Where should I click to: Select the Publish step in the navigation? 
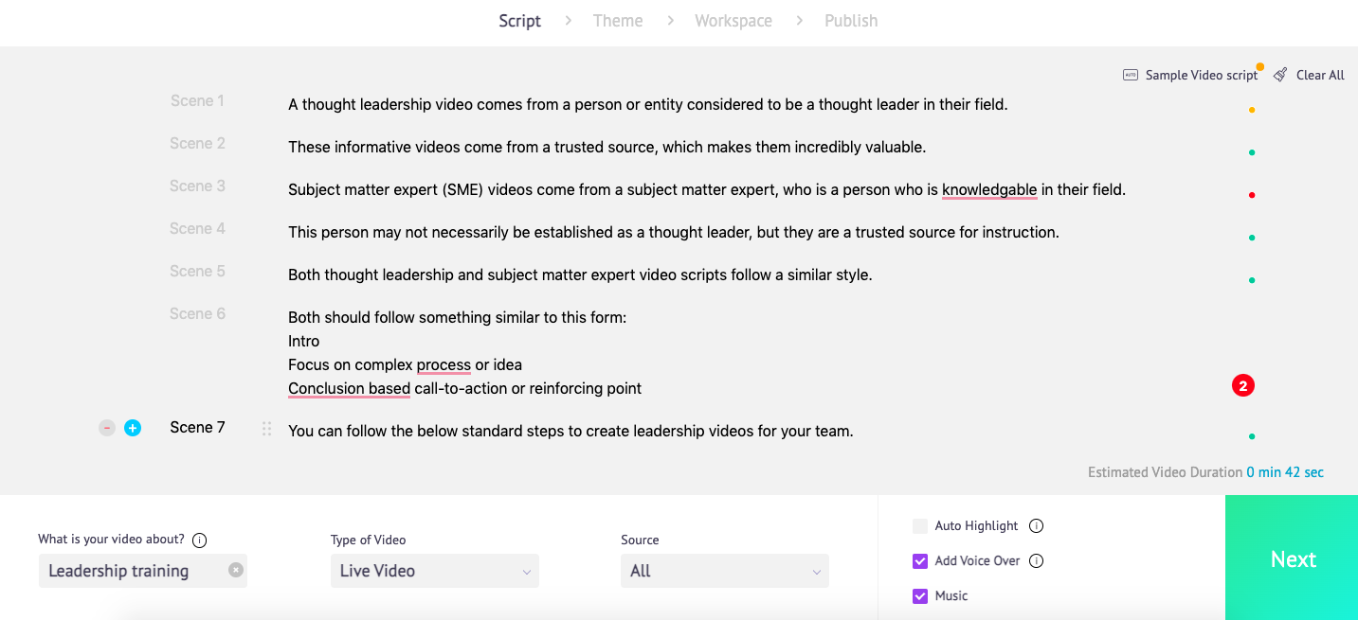(x=850, y=20)
